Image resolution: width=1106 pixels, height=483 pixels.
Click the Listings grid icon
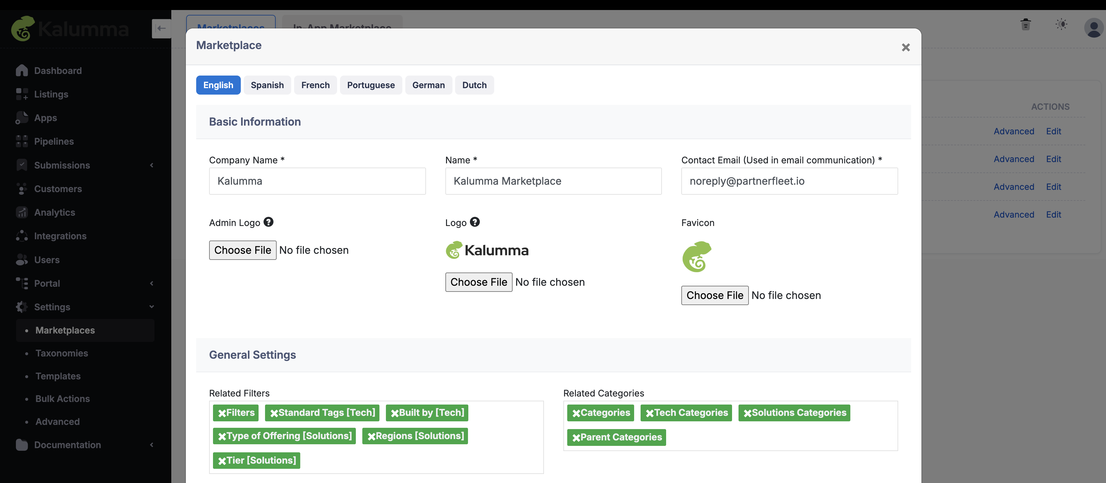point(21,94)
